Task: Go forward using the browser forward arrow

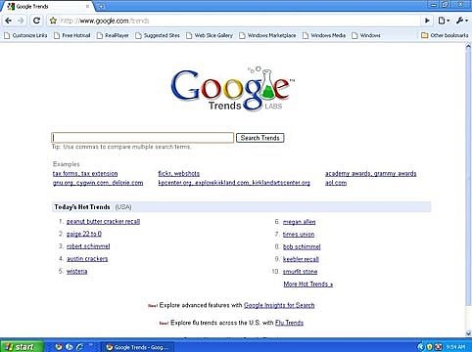Action: [21, 21]
